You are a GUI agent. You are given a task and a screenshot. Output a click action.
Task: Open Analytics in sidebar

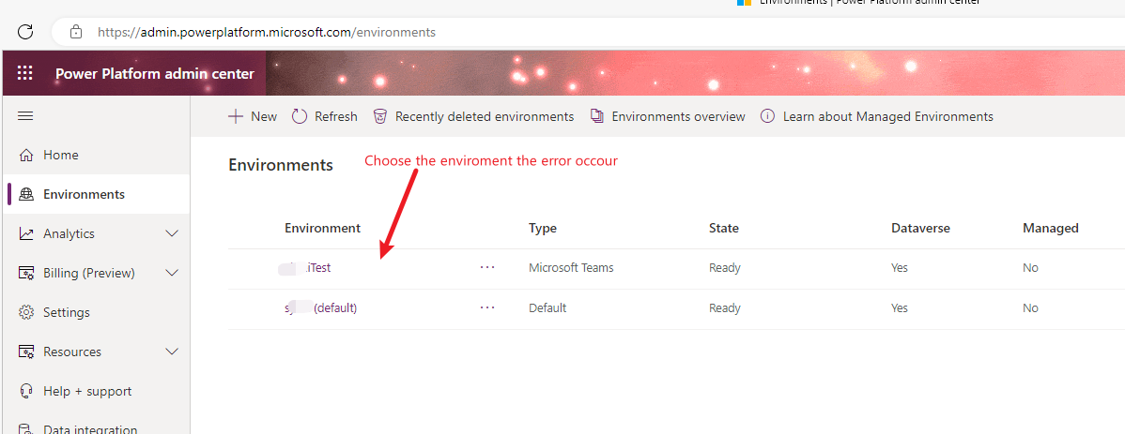69,234
